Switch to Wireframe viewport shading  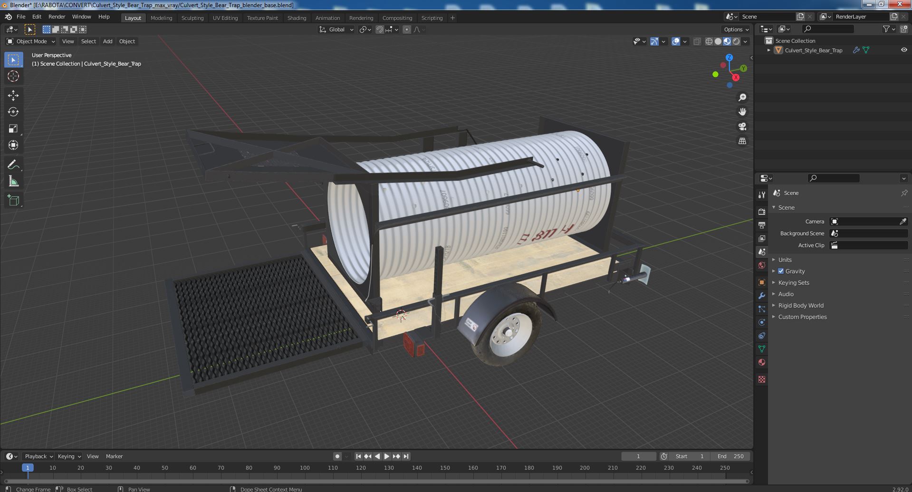(709, 41)
